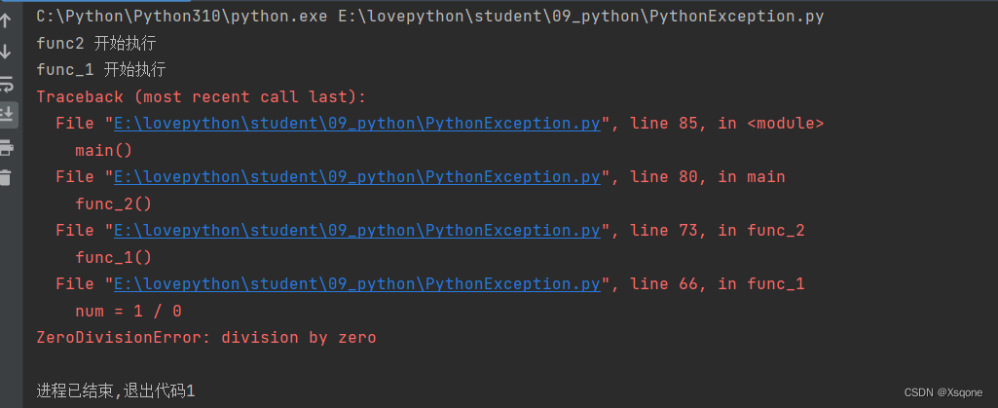
Task: Click the "func_2()" traceback code line
Action: coord(113,204)
